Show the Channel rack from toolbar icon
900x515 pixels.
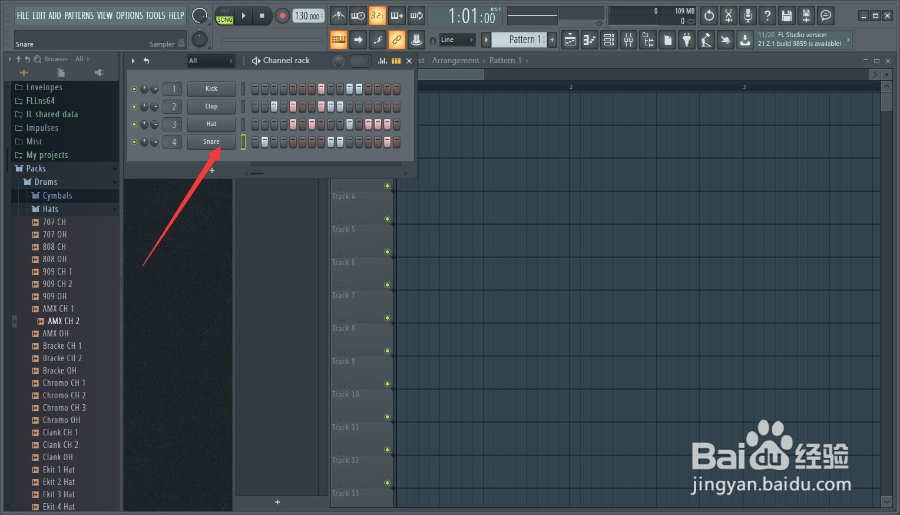pos(609,39)
